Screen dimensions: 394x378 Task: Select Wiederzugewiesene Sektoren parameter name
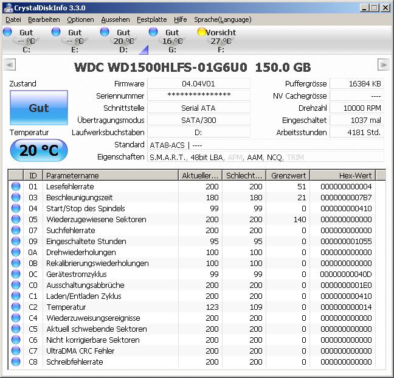coord(96,220)
